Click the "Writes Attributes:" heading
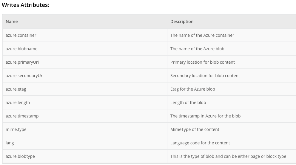 coord(25,5)
